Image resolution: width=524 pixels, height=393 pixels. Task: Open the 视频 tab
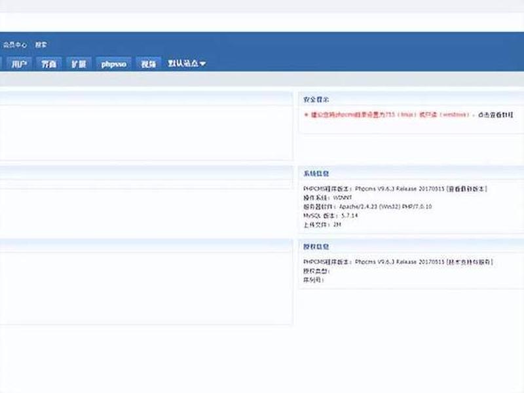click(149, 64)
